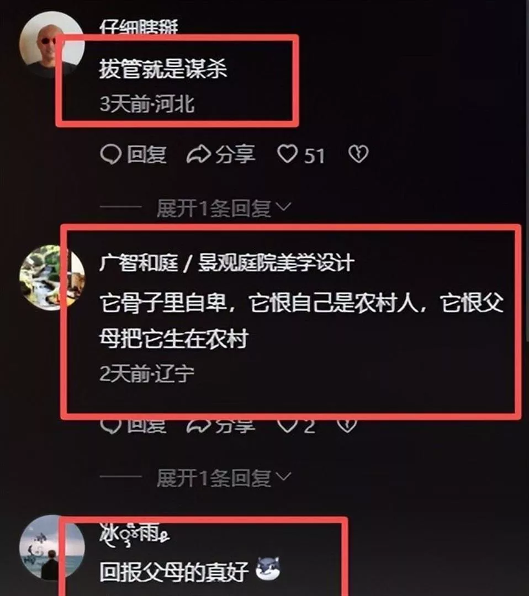Tap the reply bubble icon under first comment
Viewport: 529px width, 596px height.
(x=110, y=155)
